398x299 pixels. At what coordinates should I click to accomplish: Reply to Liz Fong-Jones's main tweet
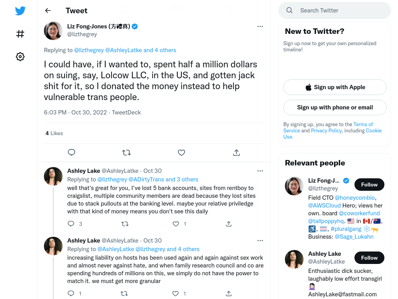click(72, 152)
